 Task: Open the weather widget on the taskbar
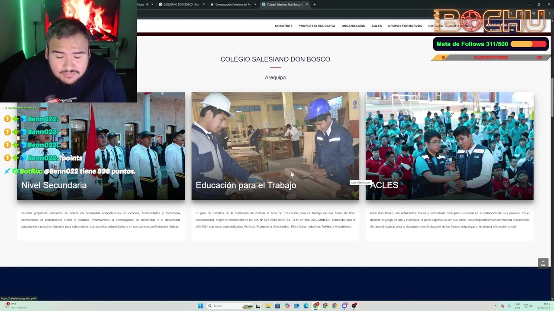tap(16, 306)
